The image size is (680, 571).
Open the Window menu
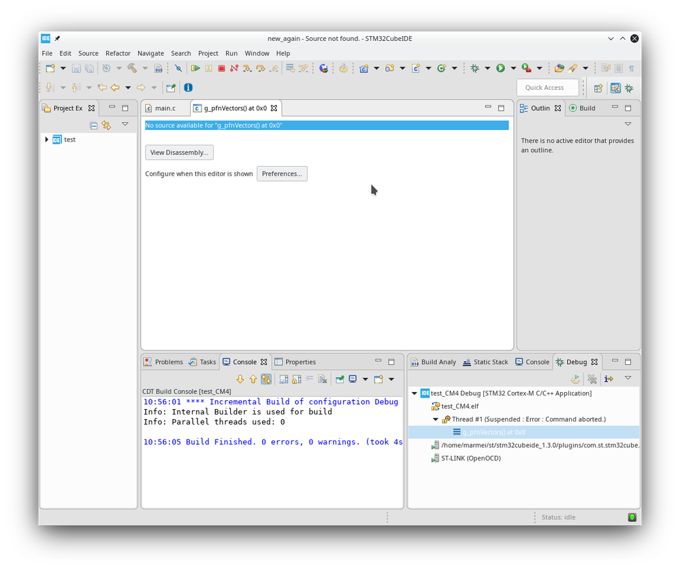click(257, 53)
